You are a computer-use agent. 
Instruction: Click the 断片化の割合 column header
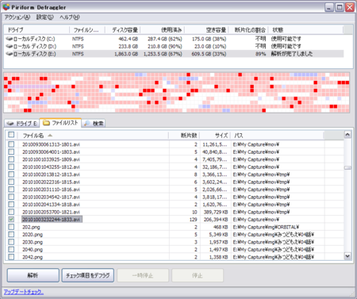pyautogui.click(x=248, y=30)
